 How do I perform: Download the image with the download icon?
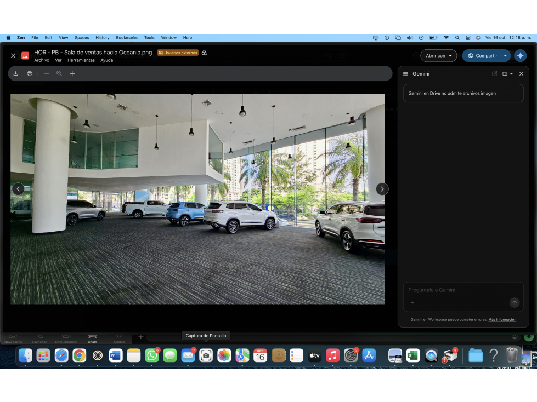(16, 73)
